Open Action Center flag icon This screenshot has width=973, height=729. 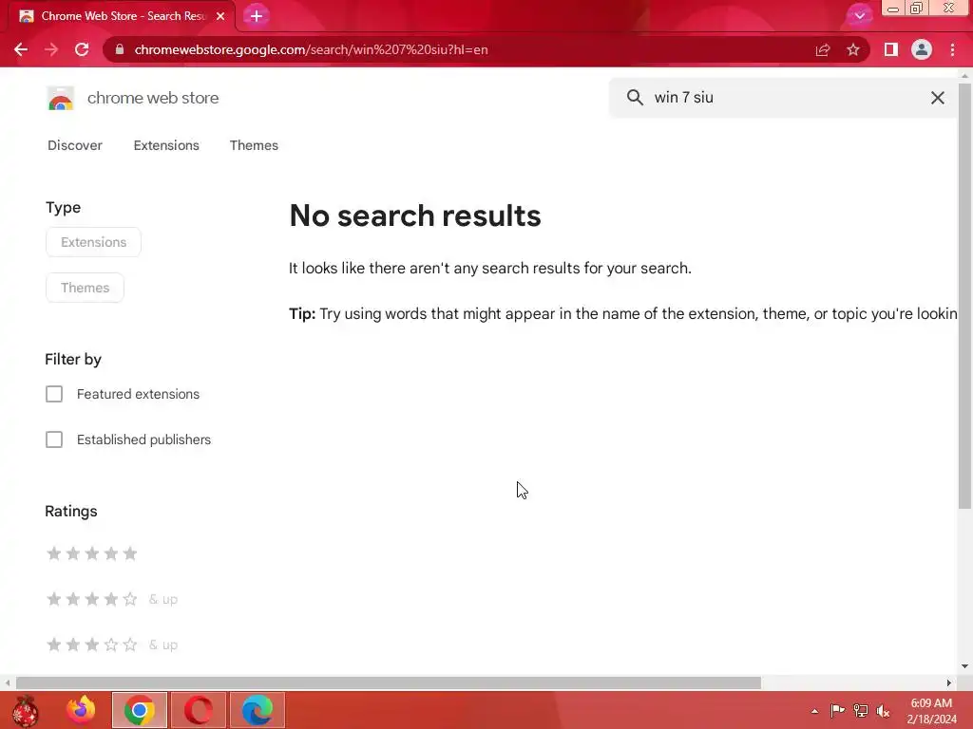[837, 711]
